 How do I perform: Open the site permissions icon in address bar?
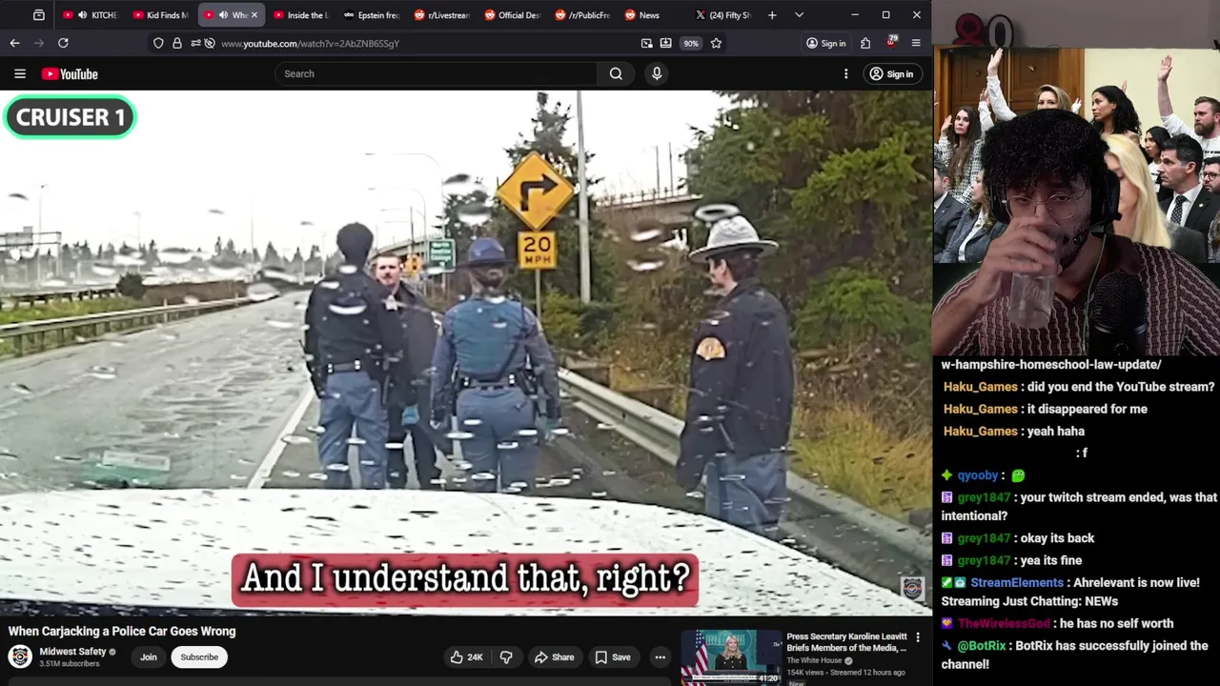[195, 43]
